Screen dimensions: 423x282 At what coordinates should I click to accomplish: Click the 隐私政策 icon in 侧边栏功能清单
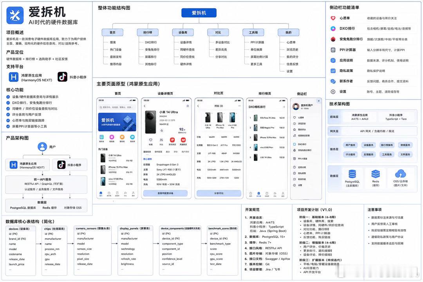pyautogui.click(x=333, y=71)
